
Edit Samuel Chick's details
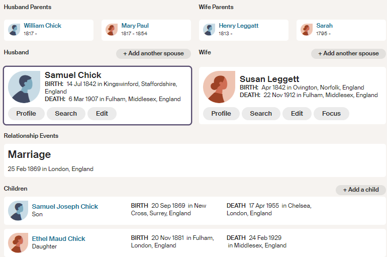(102, 114)
